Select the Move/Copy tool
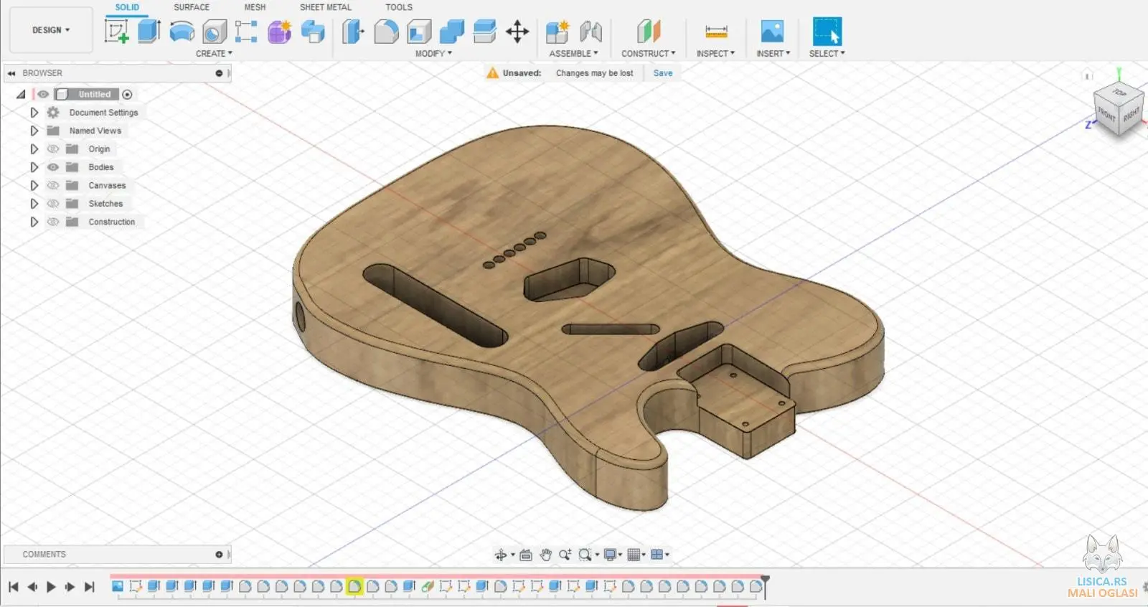 coord(517,32)
